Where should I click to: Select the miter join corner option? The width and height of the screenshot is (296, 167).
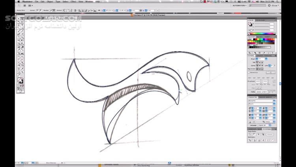coord(257,66)
